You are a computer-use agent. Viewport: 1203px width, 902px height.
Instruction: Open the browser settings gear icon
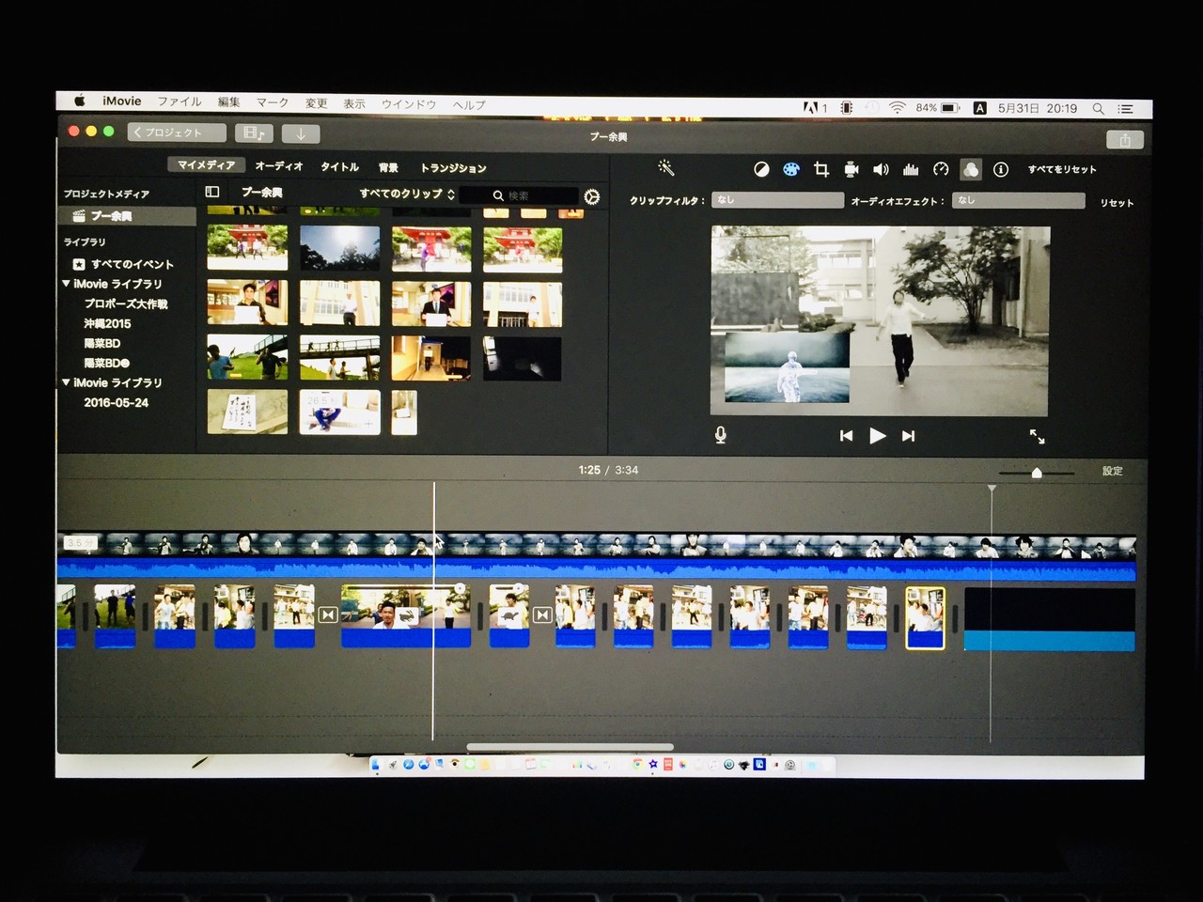click(591, 196)
